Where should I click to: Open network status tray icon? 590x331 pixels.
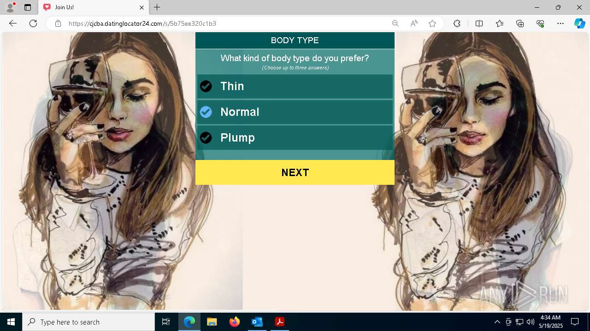point(519,322)
